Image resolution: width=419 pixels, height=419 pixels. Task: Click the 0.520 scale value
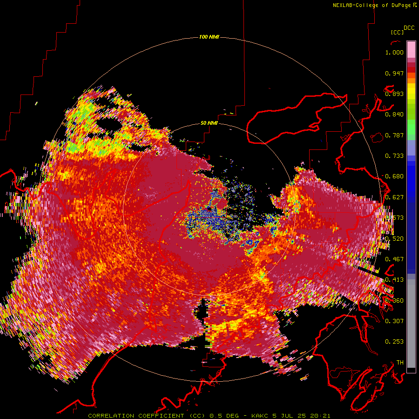(394, 239)
